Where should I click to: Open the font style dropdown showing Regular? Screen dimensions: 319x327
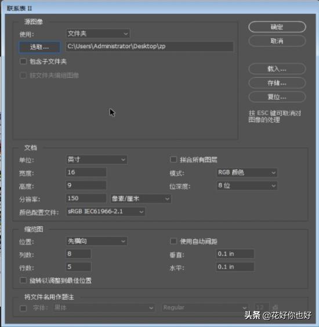[x=205, y=308]
